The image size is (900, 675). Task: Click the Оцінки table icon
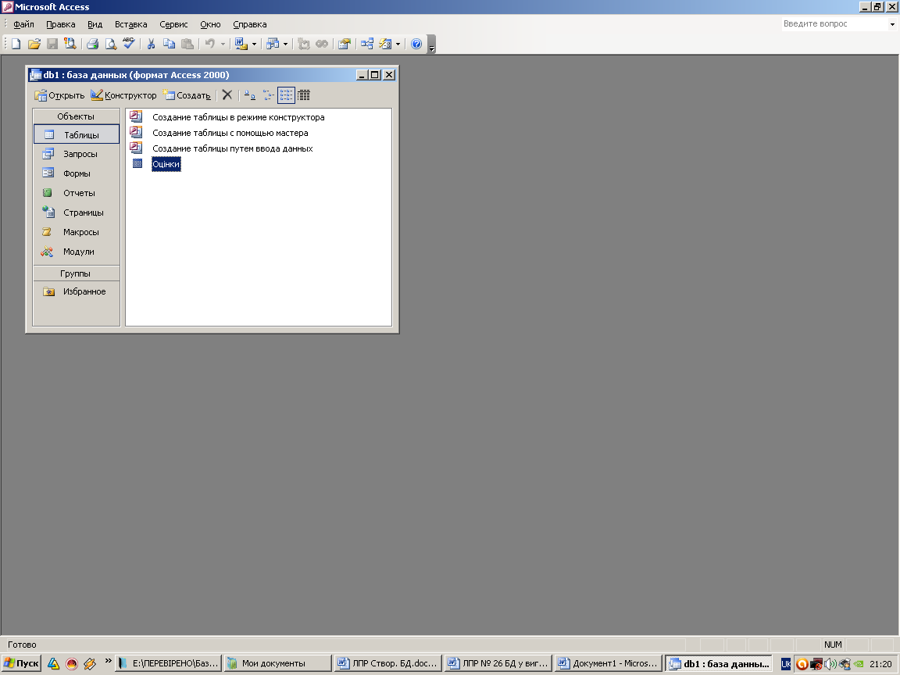point(137,163)
